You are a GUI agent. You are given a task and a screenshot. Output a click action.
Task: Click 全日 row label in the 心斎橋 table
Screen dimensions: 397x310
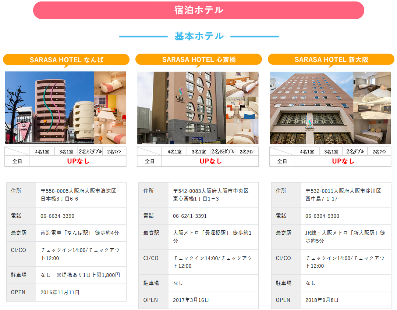pyautogui.click(x=149, y=161)
